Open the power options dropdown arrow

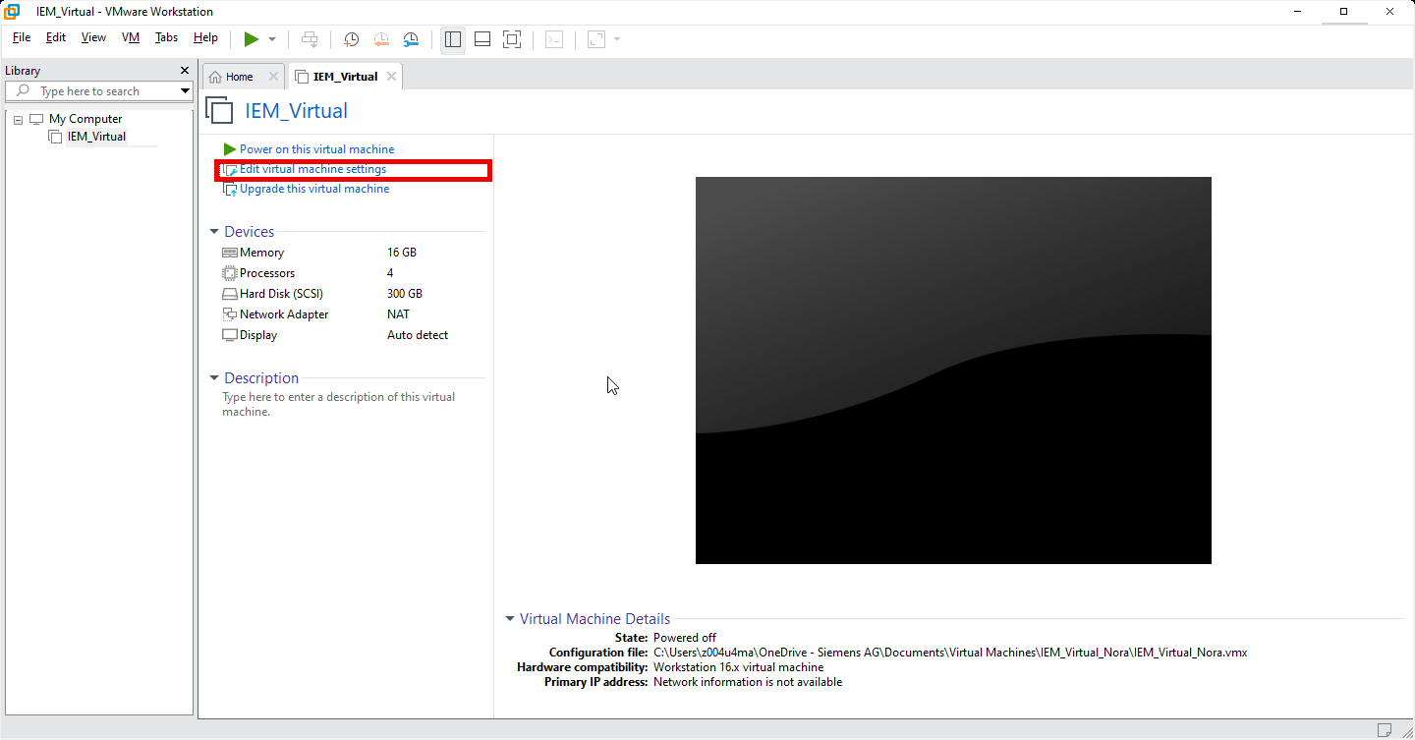270,39
